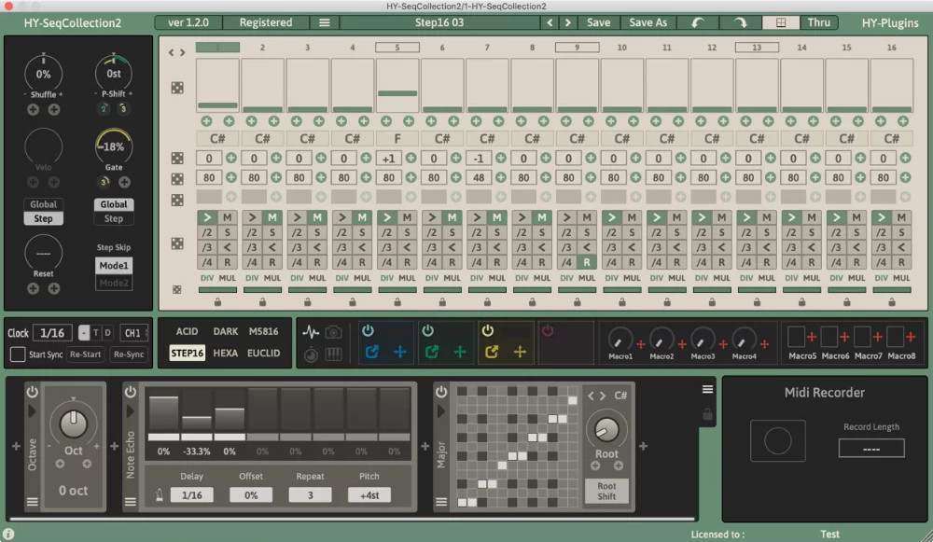The width and height of the screenshot is (933, 542).
Task: Click the Save As button
Action: pos(648,22)
